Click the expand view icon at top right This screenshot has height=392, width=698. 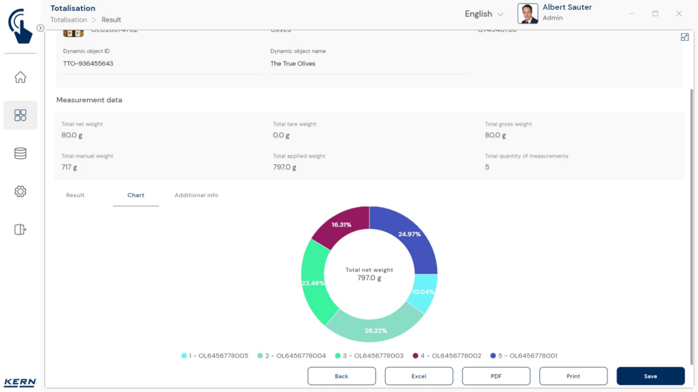pos(685,37)
